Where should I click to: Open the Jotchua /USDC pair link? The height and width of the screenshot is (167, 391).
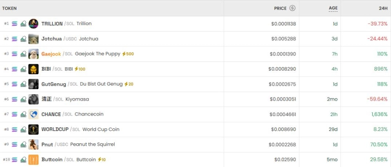coord(60,39)
